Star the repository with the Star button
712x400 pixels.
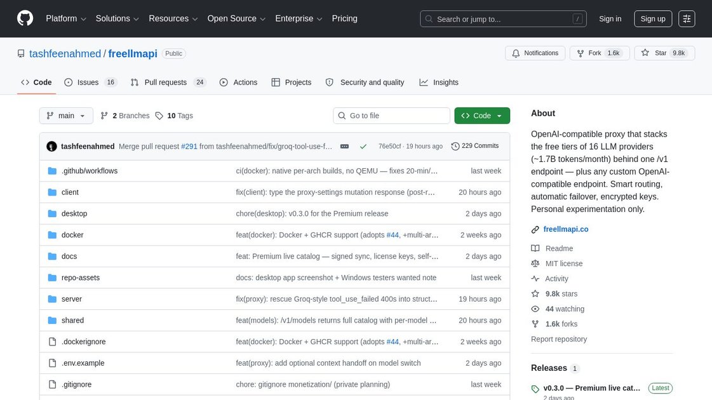click(x=664, y=53)
